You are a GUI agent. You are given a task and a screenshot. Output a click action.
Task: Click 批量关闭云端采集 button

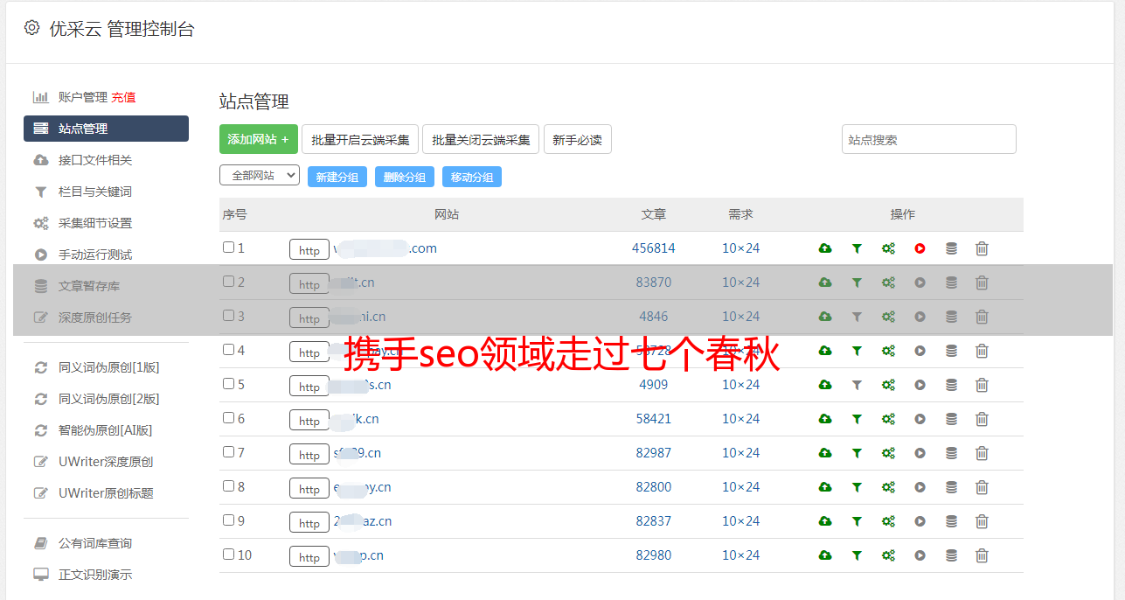click(x=481, y=139)
